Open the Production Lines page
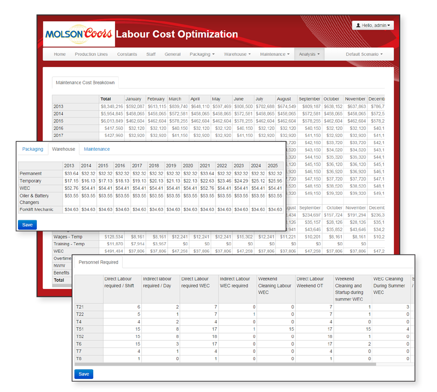The width and height of the screenshot is (437, 392). (91, 54)
